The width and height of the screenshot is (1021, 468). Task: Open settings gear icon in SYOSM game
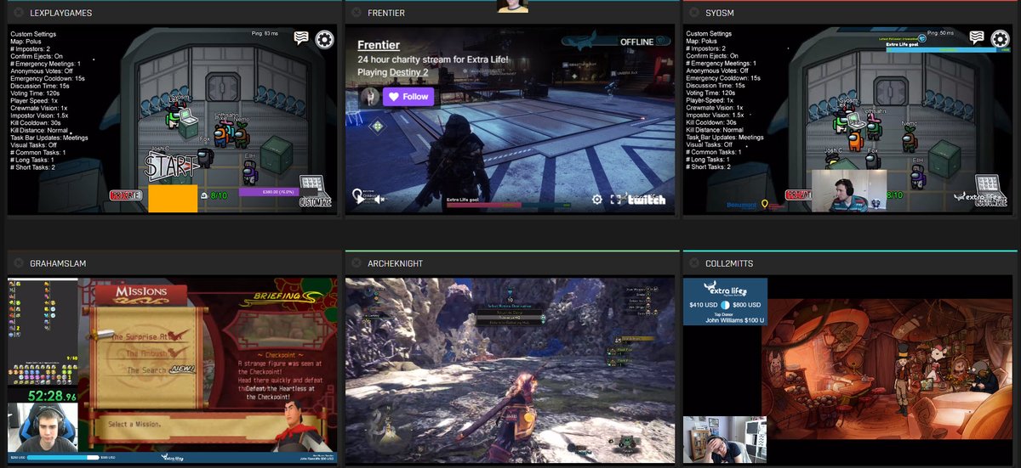(1000, 39)
